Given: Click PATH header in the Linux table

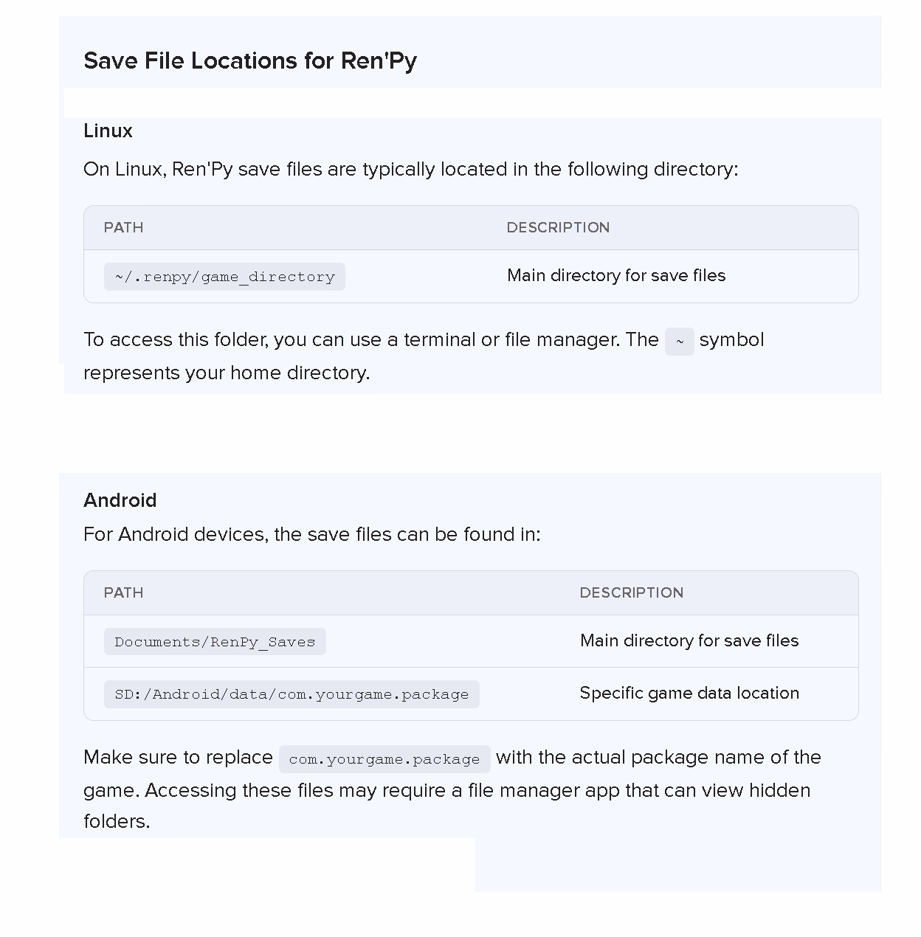Looking at the screenshot, I should tap(123, 227).
